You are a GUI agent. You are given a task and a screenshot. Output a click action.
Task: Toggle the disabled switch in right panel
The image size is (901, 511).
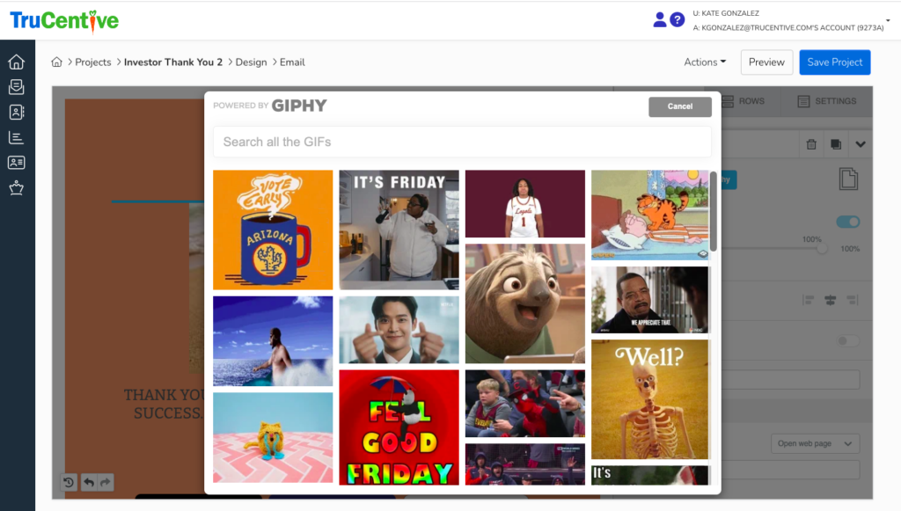tap(847, 340)
